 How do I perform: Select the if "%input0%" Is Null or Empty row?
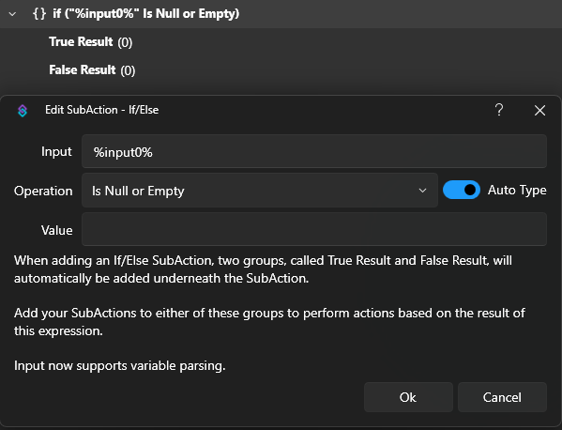tap(281, 14)
